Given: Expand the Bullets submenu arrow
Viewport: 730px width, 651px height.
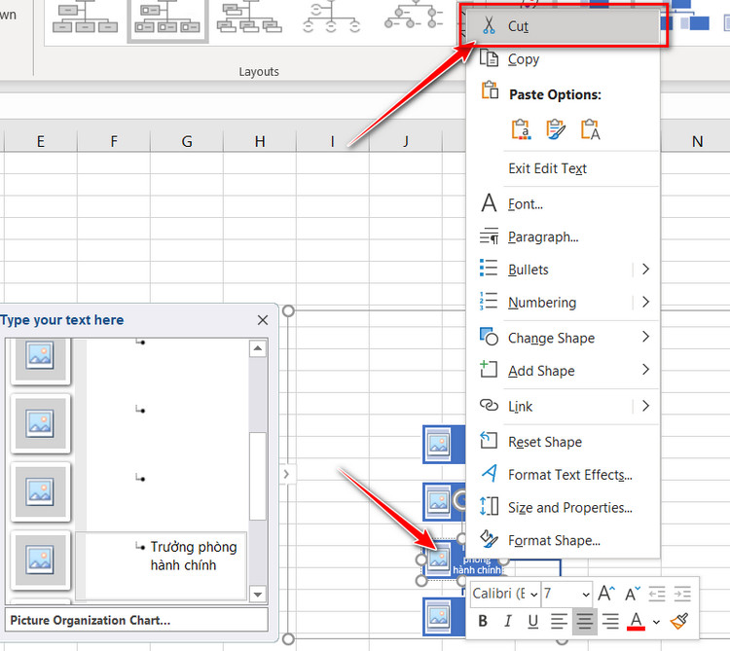Looking at the screenshot, I should click(645, 270).
